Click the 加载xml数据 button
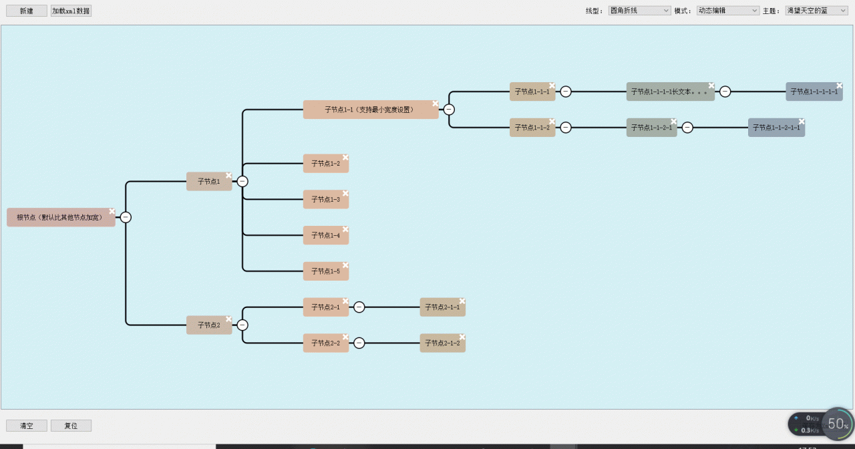The height and width of the screenshot is (449, 855). [71, 11]
